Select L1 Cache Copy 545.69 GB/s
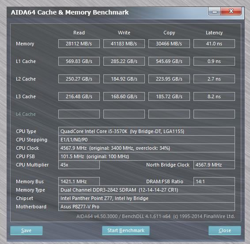Screen dimensions: 250x244 click(169, 61)
